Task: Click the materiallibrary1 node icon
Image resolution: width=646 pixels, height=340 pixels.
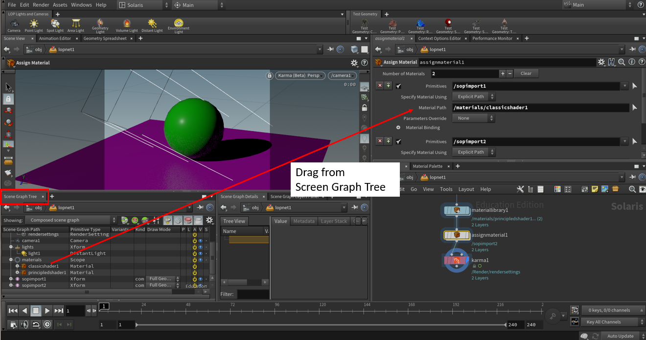Action: pyautogui.click(x=456, y=210)
